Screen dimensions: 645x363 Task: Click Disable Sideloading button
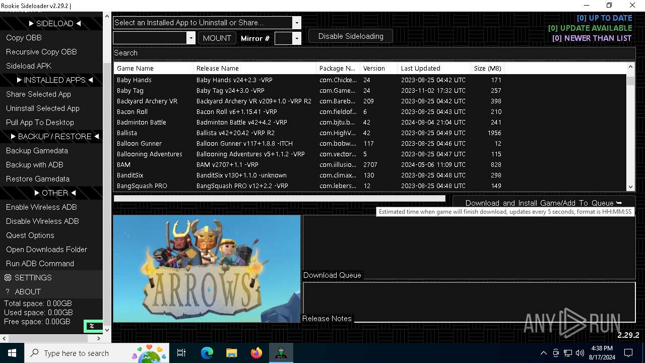(x=351, y=36)
